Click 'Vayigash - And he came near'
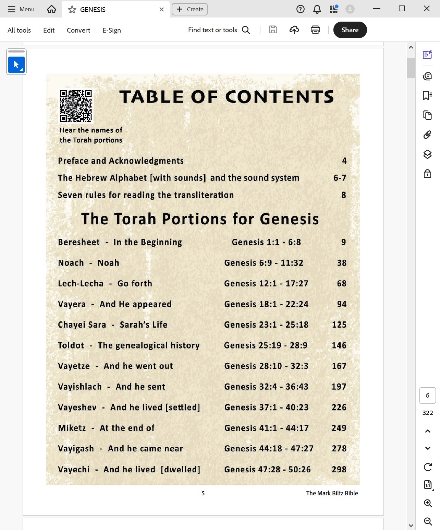The width and height of the screenshot is (440, 530). [x=121, y=449]
